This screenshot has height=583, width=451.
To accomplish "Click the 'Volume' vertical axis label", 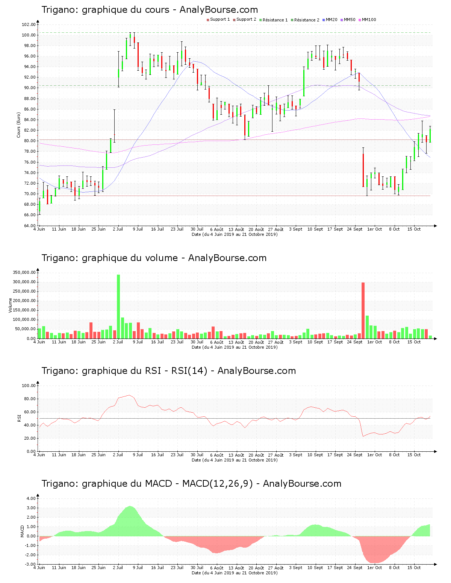I will point(11,305).
